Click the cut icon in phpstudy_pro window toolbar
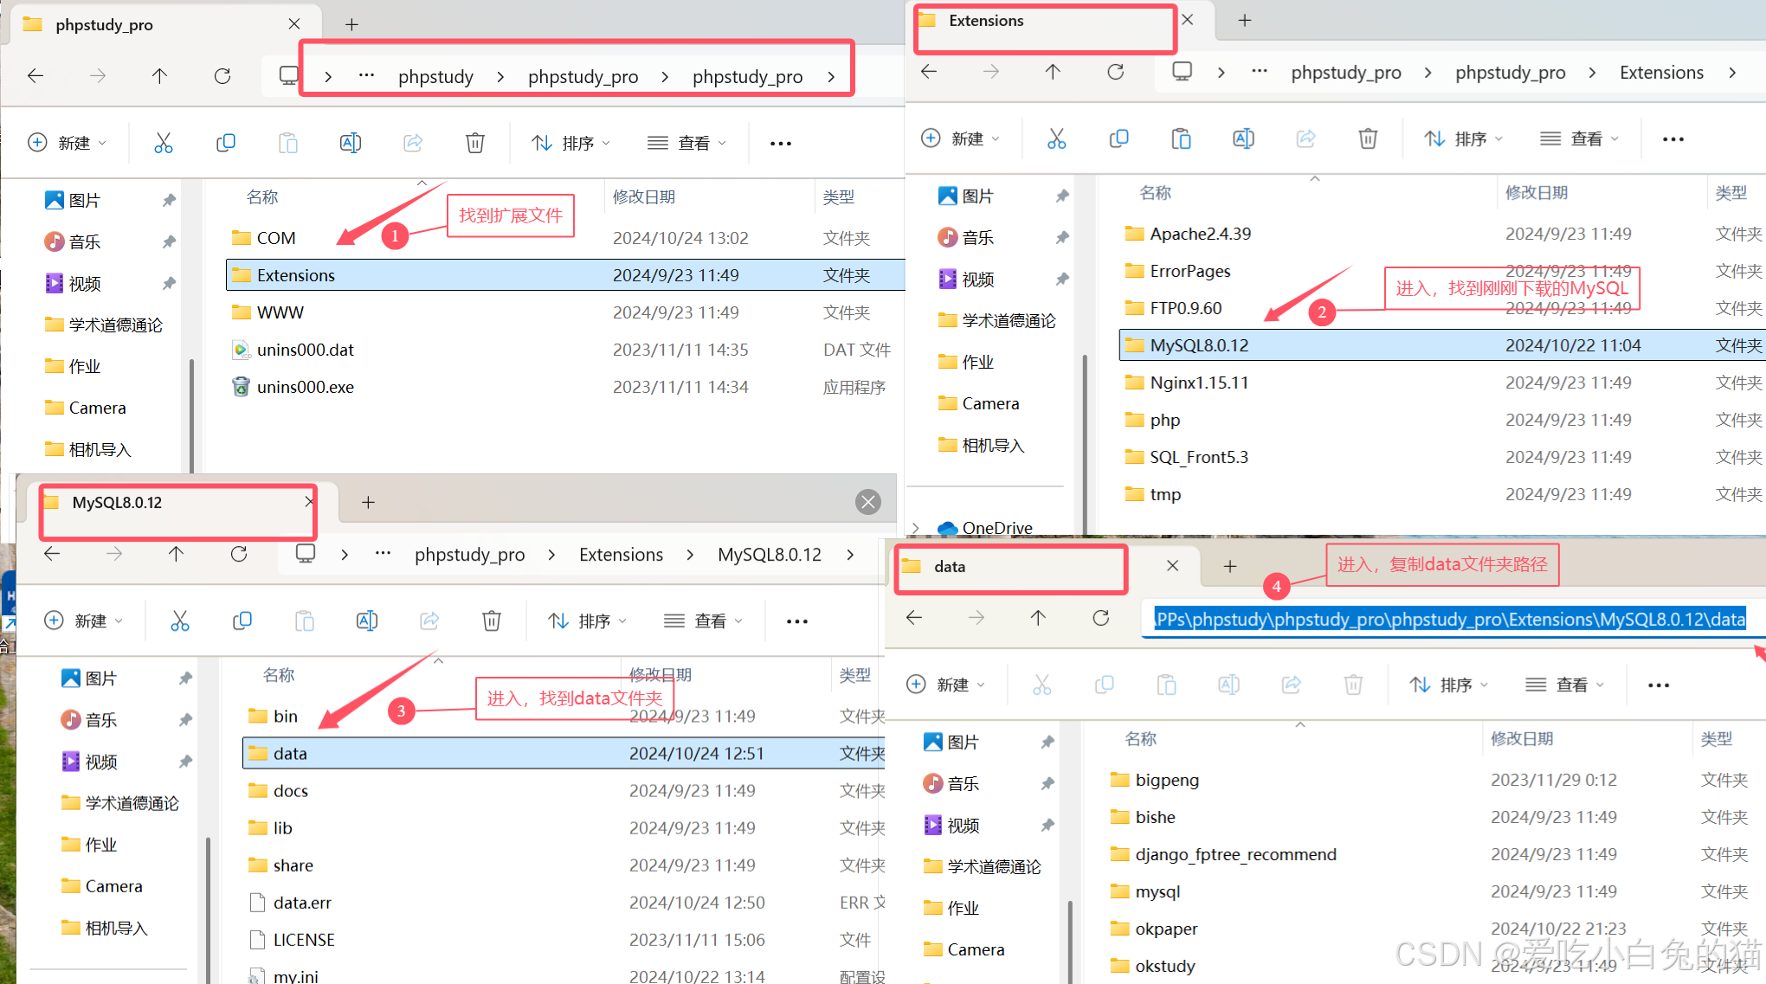Image resolution: width=1766 pixels, height=984 pixels. pyautogui.click(x=164, y=143)
